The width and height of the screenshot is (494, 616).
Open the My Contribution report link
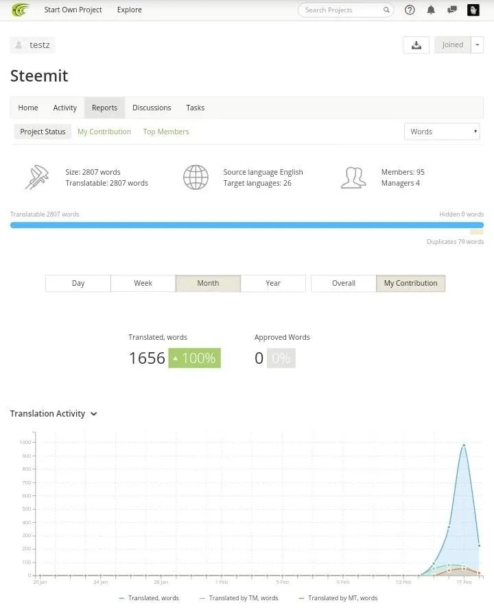pyautogui.click(x=104, y=132)
